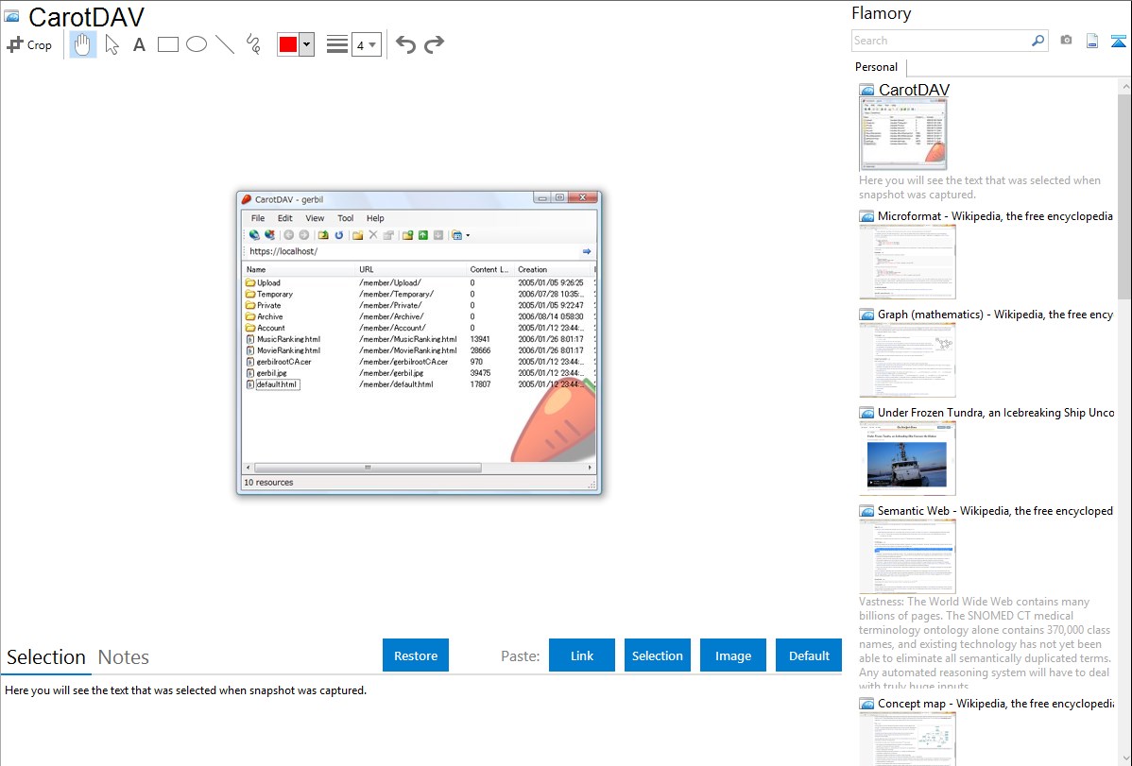
Task: Click the CarotDAV title in the sidebar list
Action: coord(914,90)
